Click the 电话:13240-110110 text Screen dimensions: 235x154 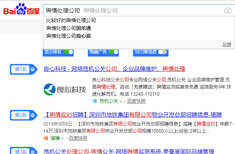139,94
